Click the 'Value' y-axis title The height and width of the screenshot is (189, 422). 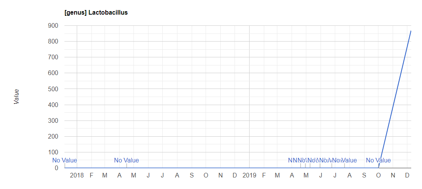(16, 97)
